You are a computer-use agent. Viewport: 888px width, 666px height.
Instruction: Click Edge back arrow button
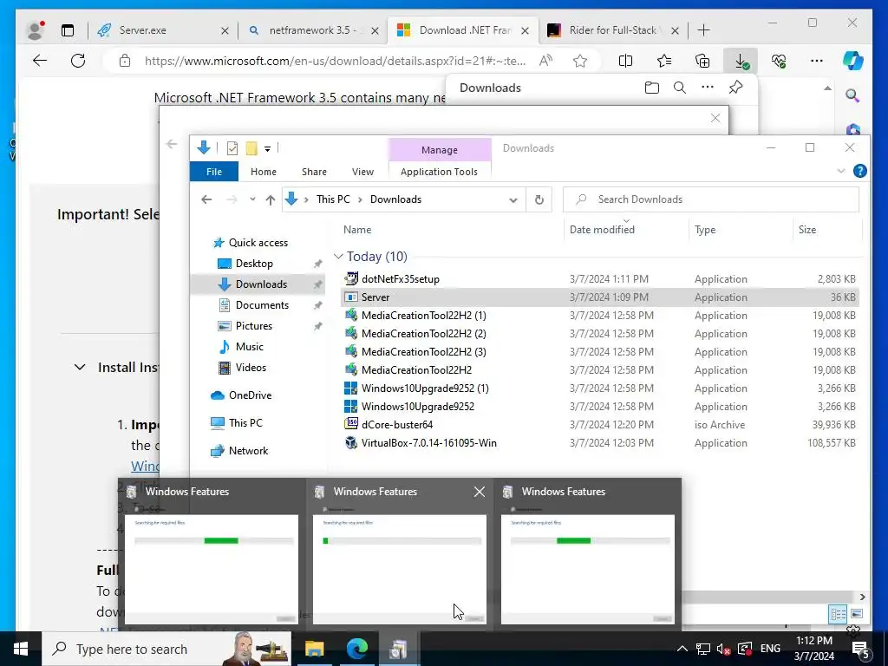pyautogui.click(x=40, y=61)
